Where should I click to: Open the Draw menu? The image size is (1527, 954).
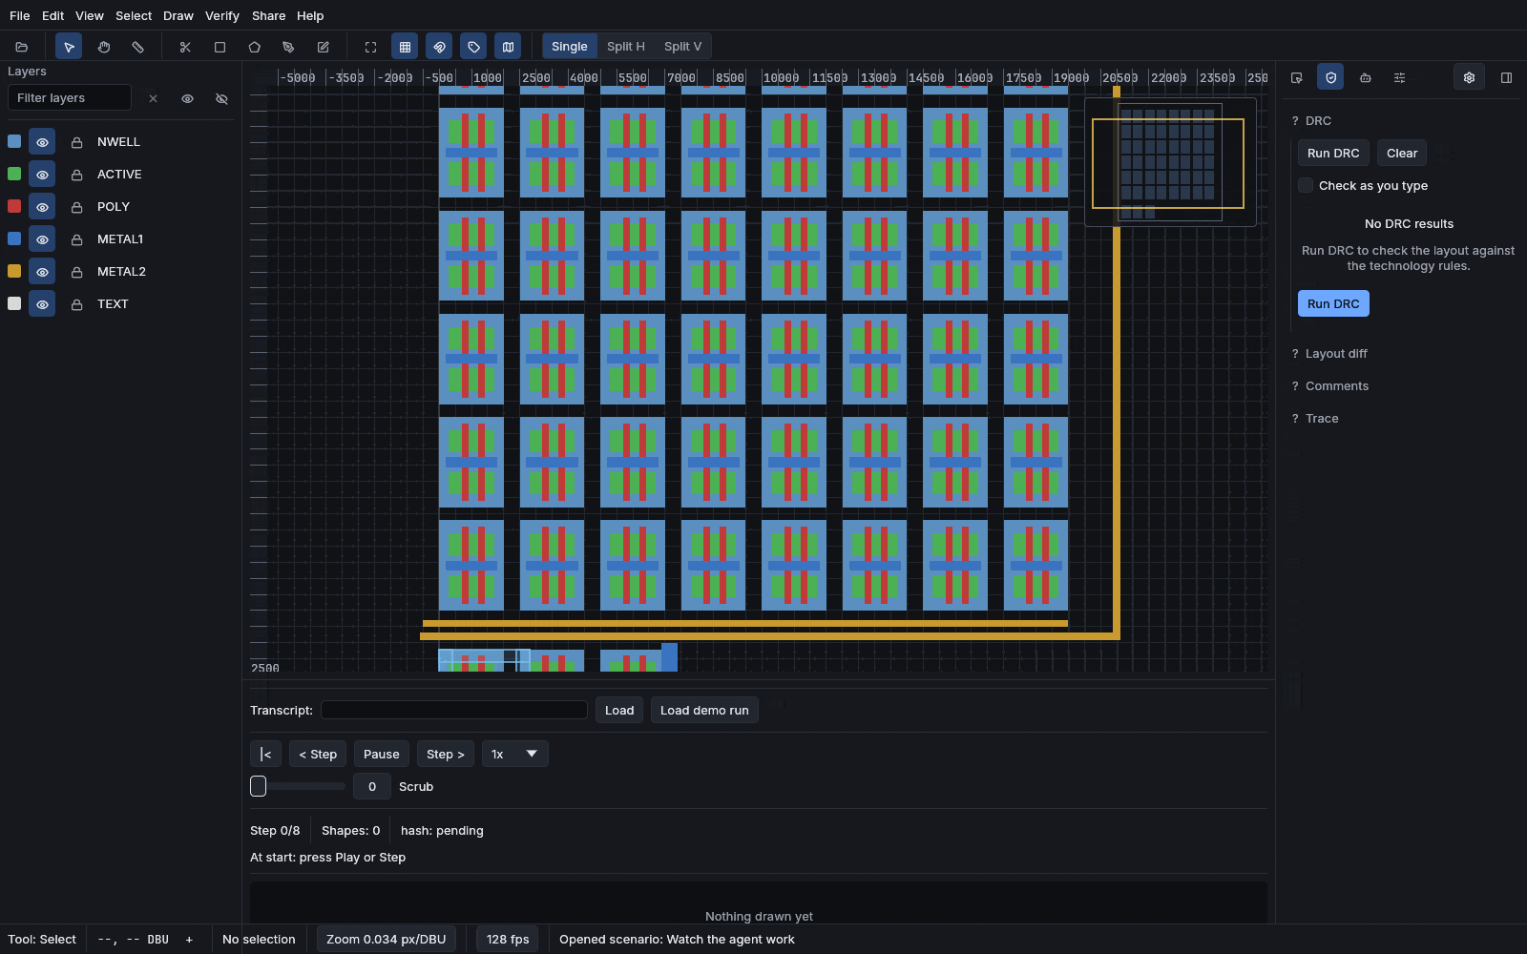tap(178, 16)
